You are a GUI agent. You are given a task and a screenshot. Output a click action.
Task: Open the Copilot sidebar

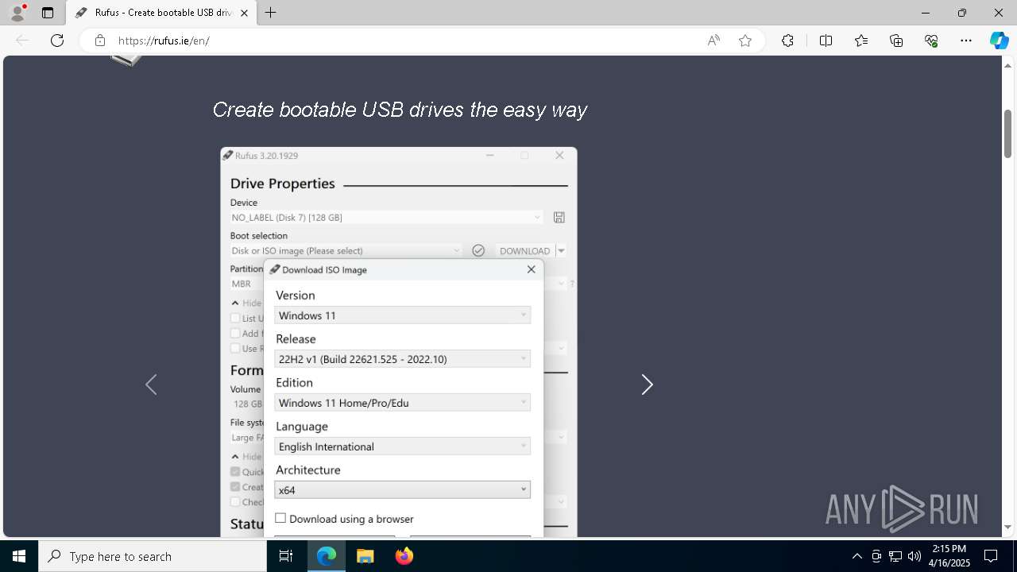point(999,41)
